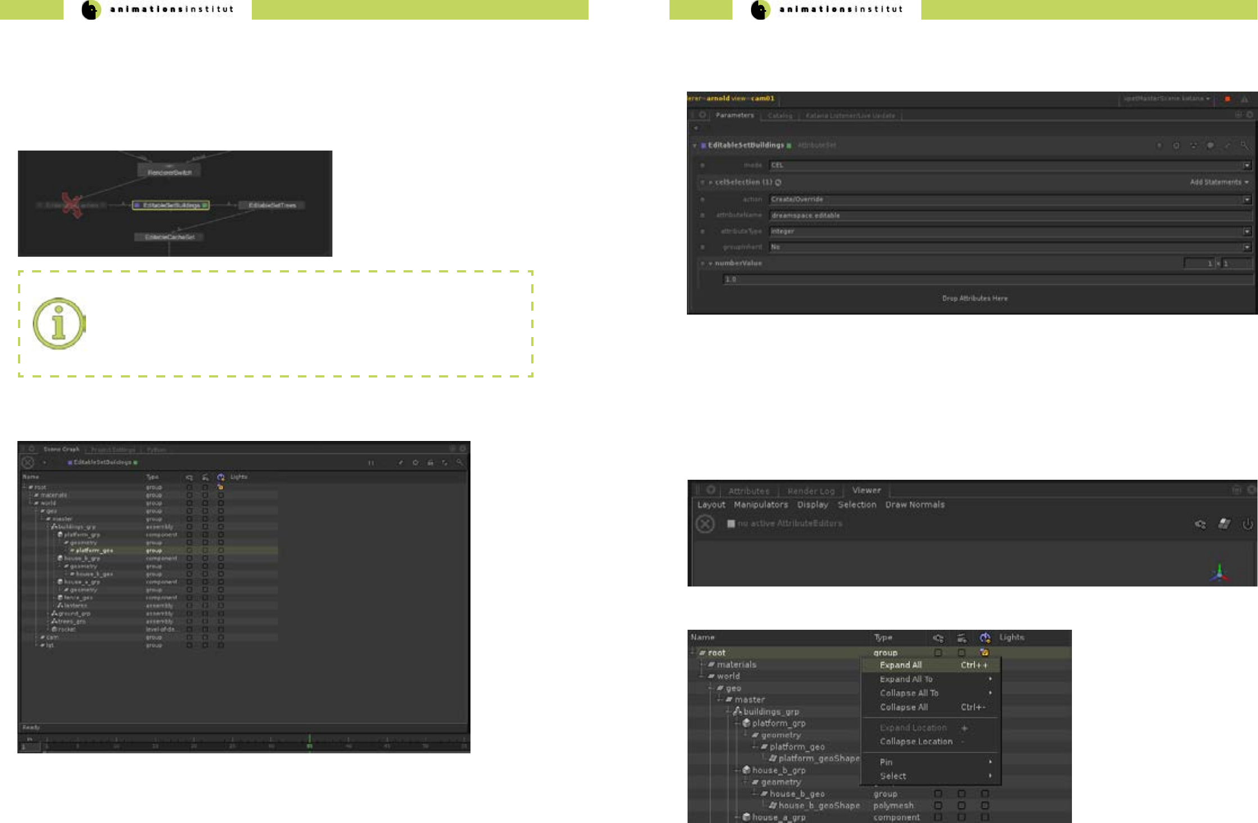Click the red render stop icon in the top bar
1258x823 pixels.
pos(1227,99)
